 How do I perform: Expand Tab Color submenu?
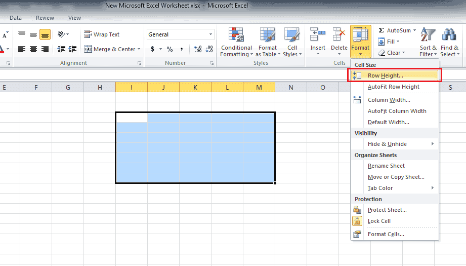coord(394,188)
